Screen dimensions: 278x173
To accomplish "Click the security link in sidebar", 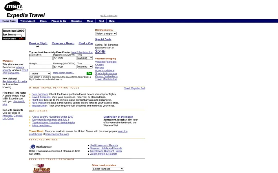I will tap(7, 70).
